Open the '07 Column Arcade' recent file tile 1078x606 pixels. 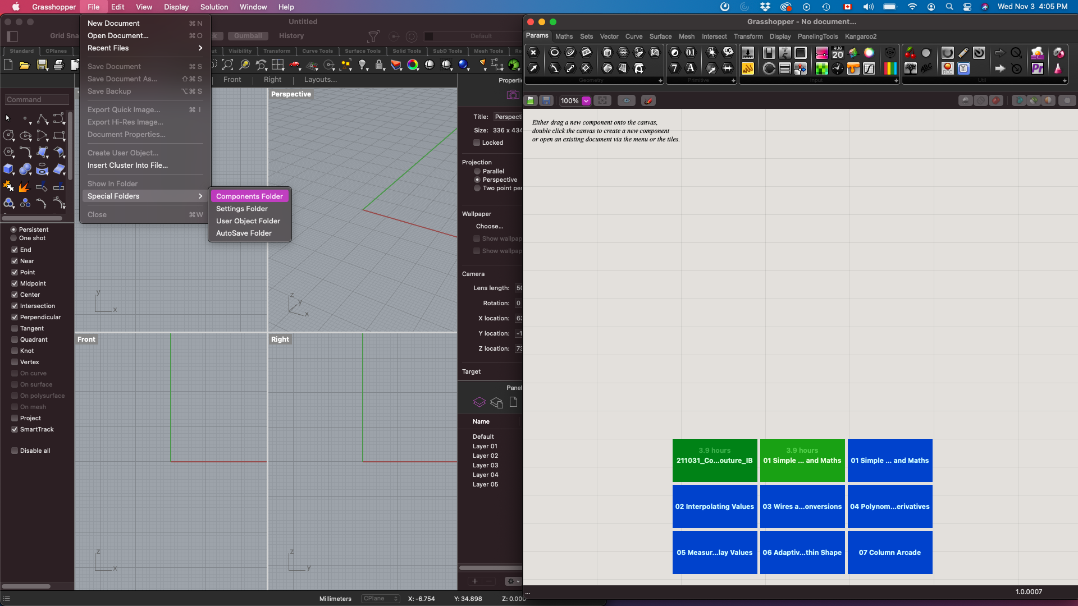(890, 553)
